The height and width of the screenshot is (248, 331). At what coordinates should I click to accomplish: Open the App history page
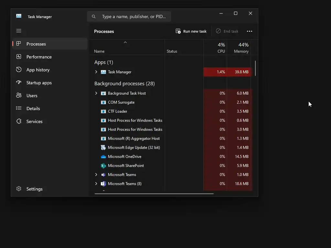tap(50, 70)
